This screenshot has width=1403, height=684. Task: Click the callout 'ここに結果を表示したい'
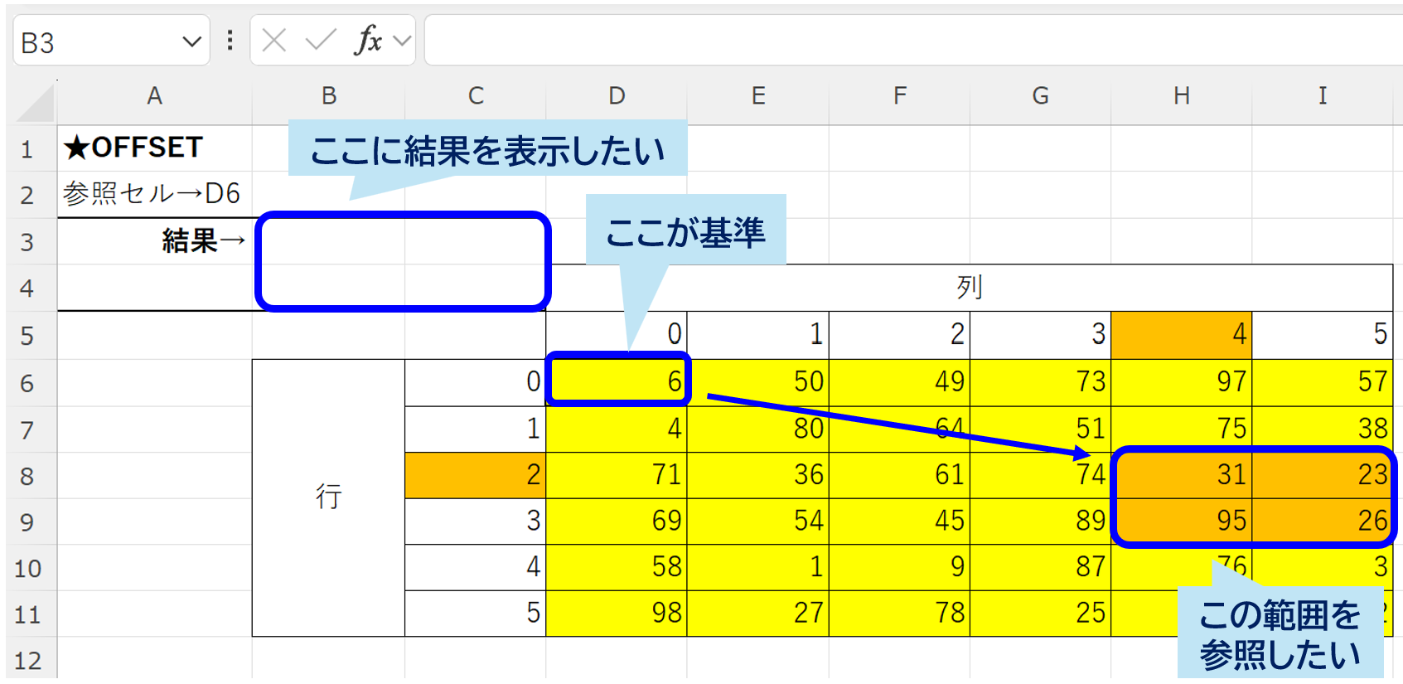[487, 150]
